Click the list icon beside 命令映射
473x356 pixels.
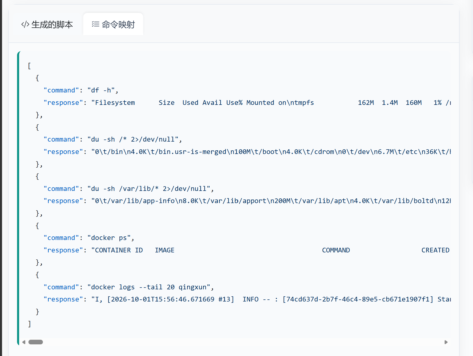(x=96, y=24)
